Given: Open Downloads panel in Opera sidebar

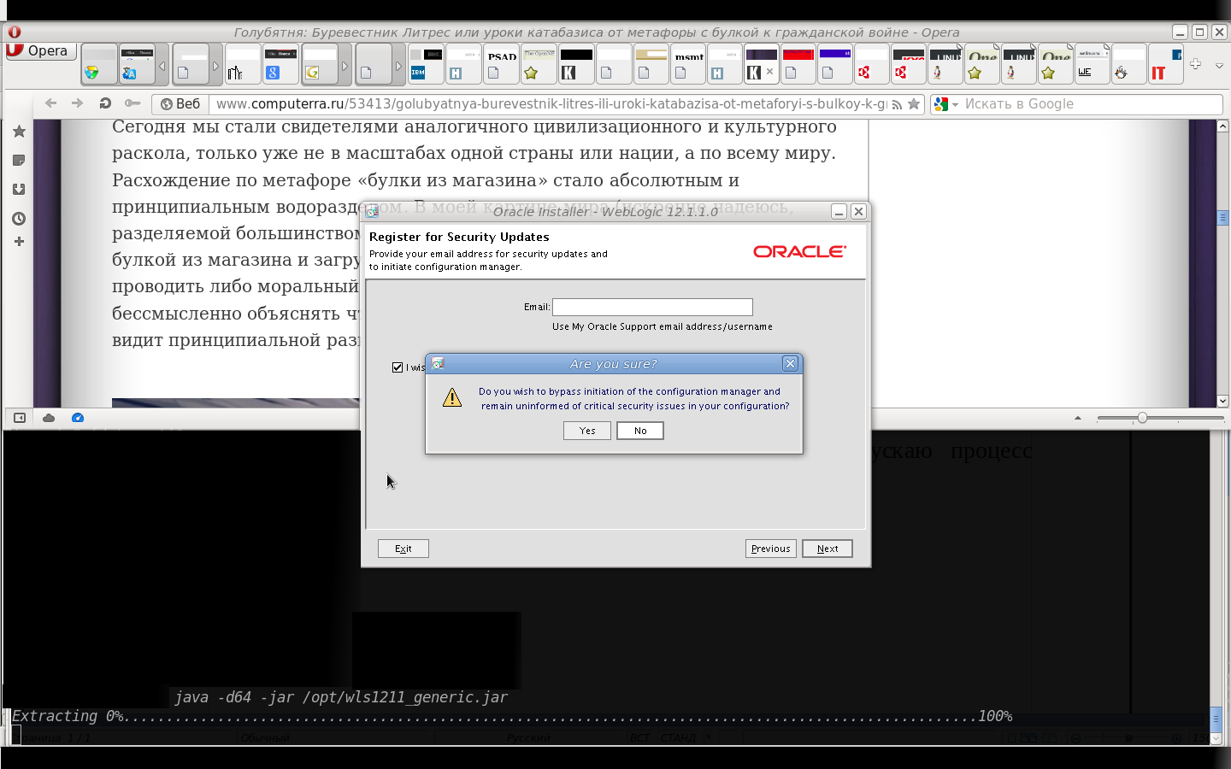Looking at the screenshot, I should [19, 190].
